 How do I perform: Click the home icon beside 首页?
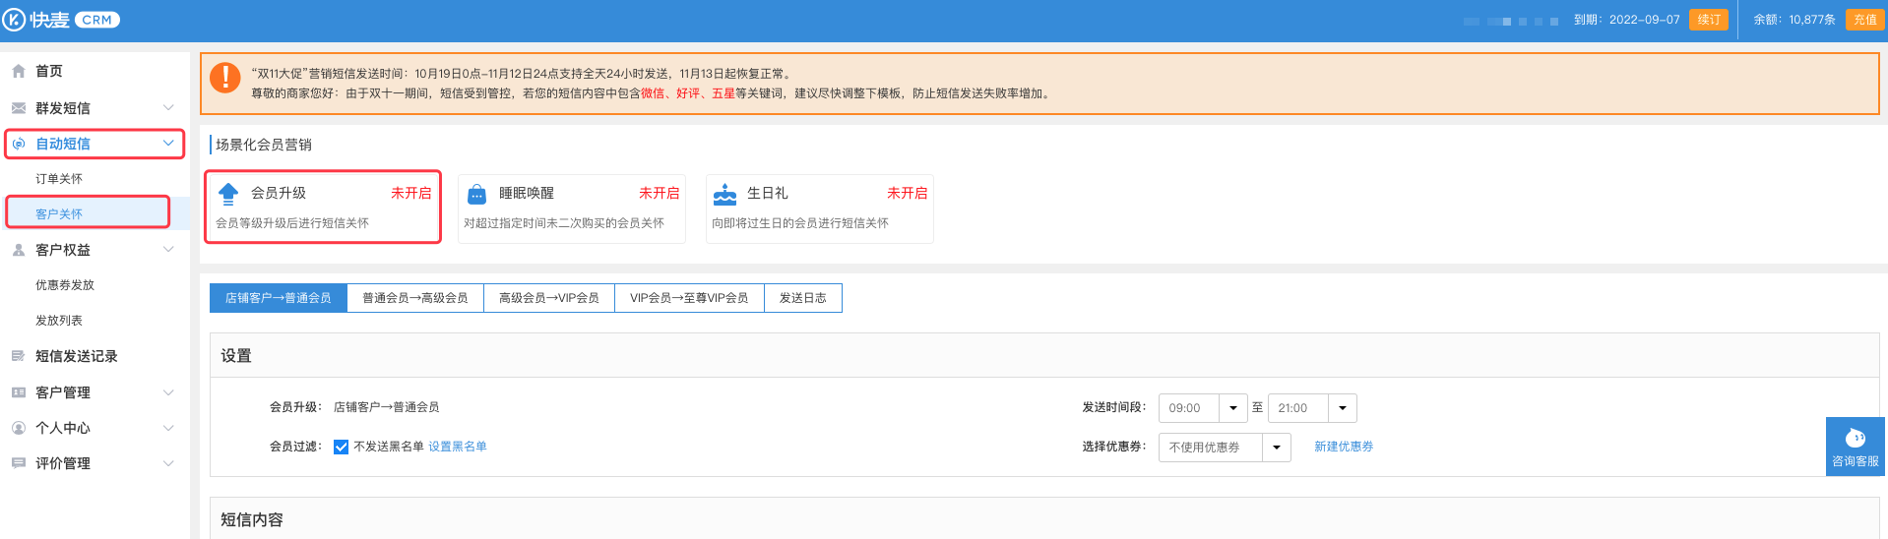pos(19,72)
